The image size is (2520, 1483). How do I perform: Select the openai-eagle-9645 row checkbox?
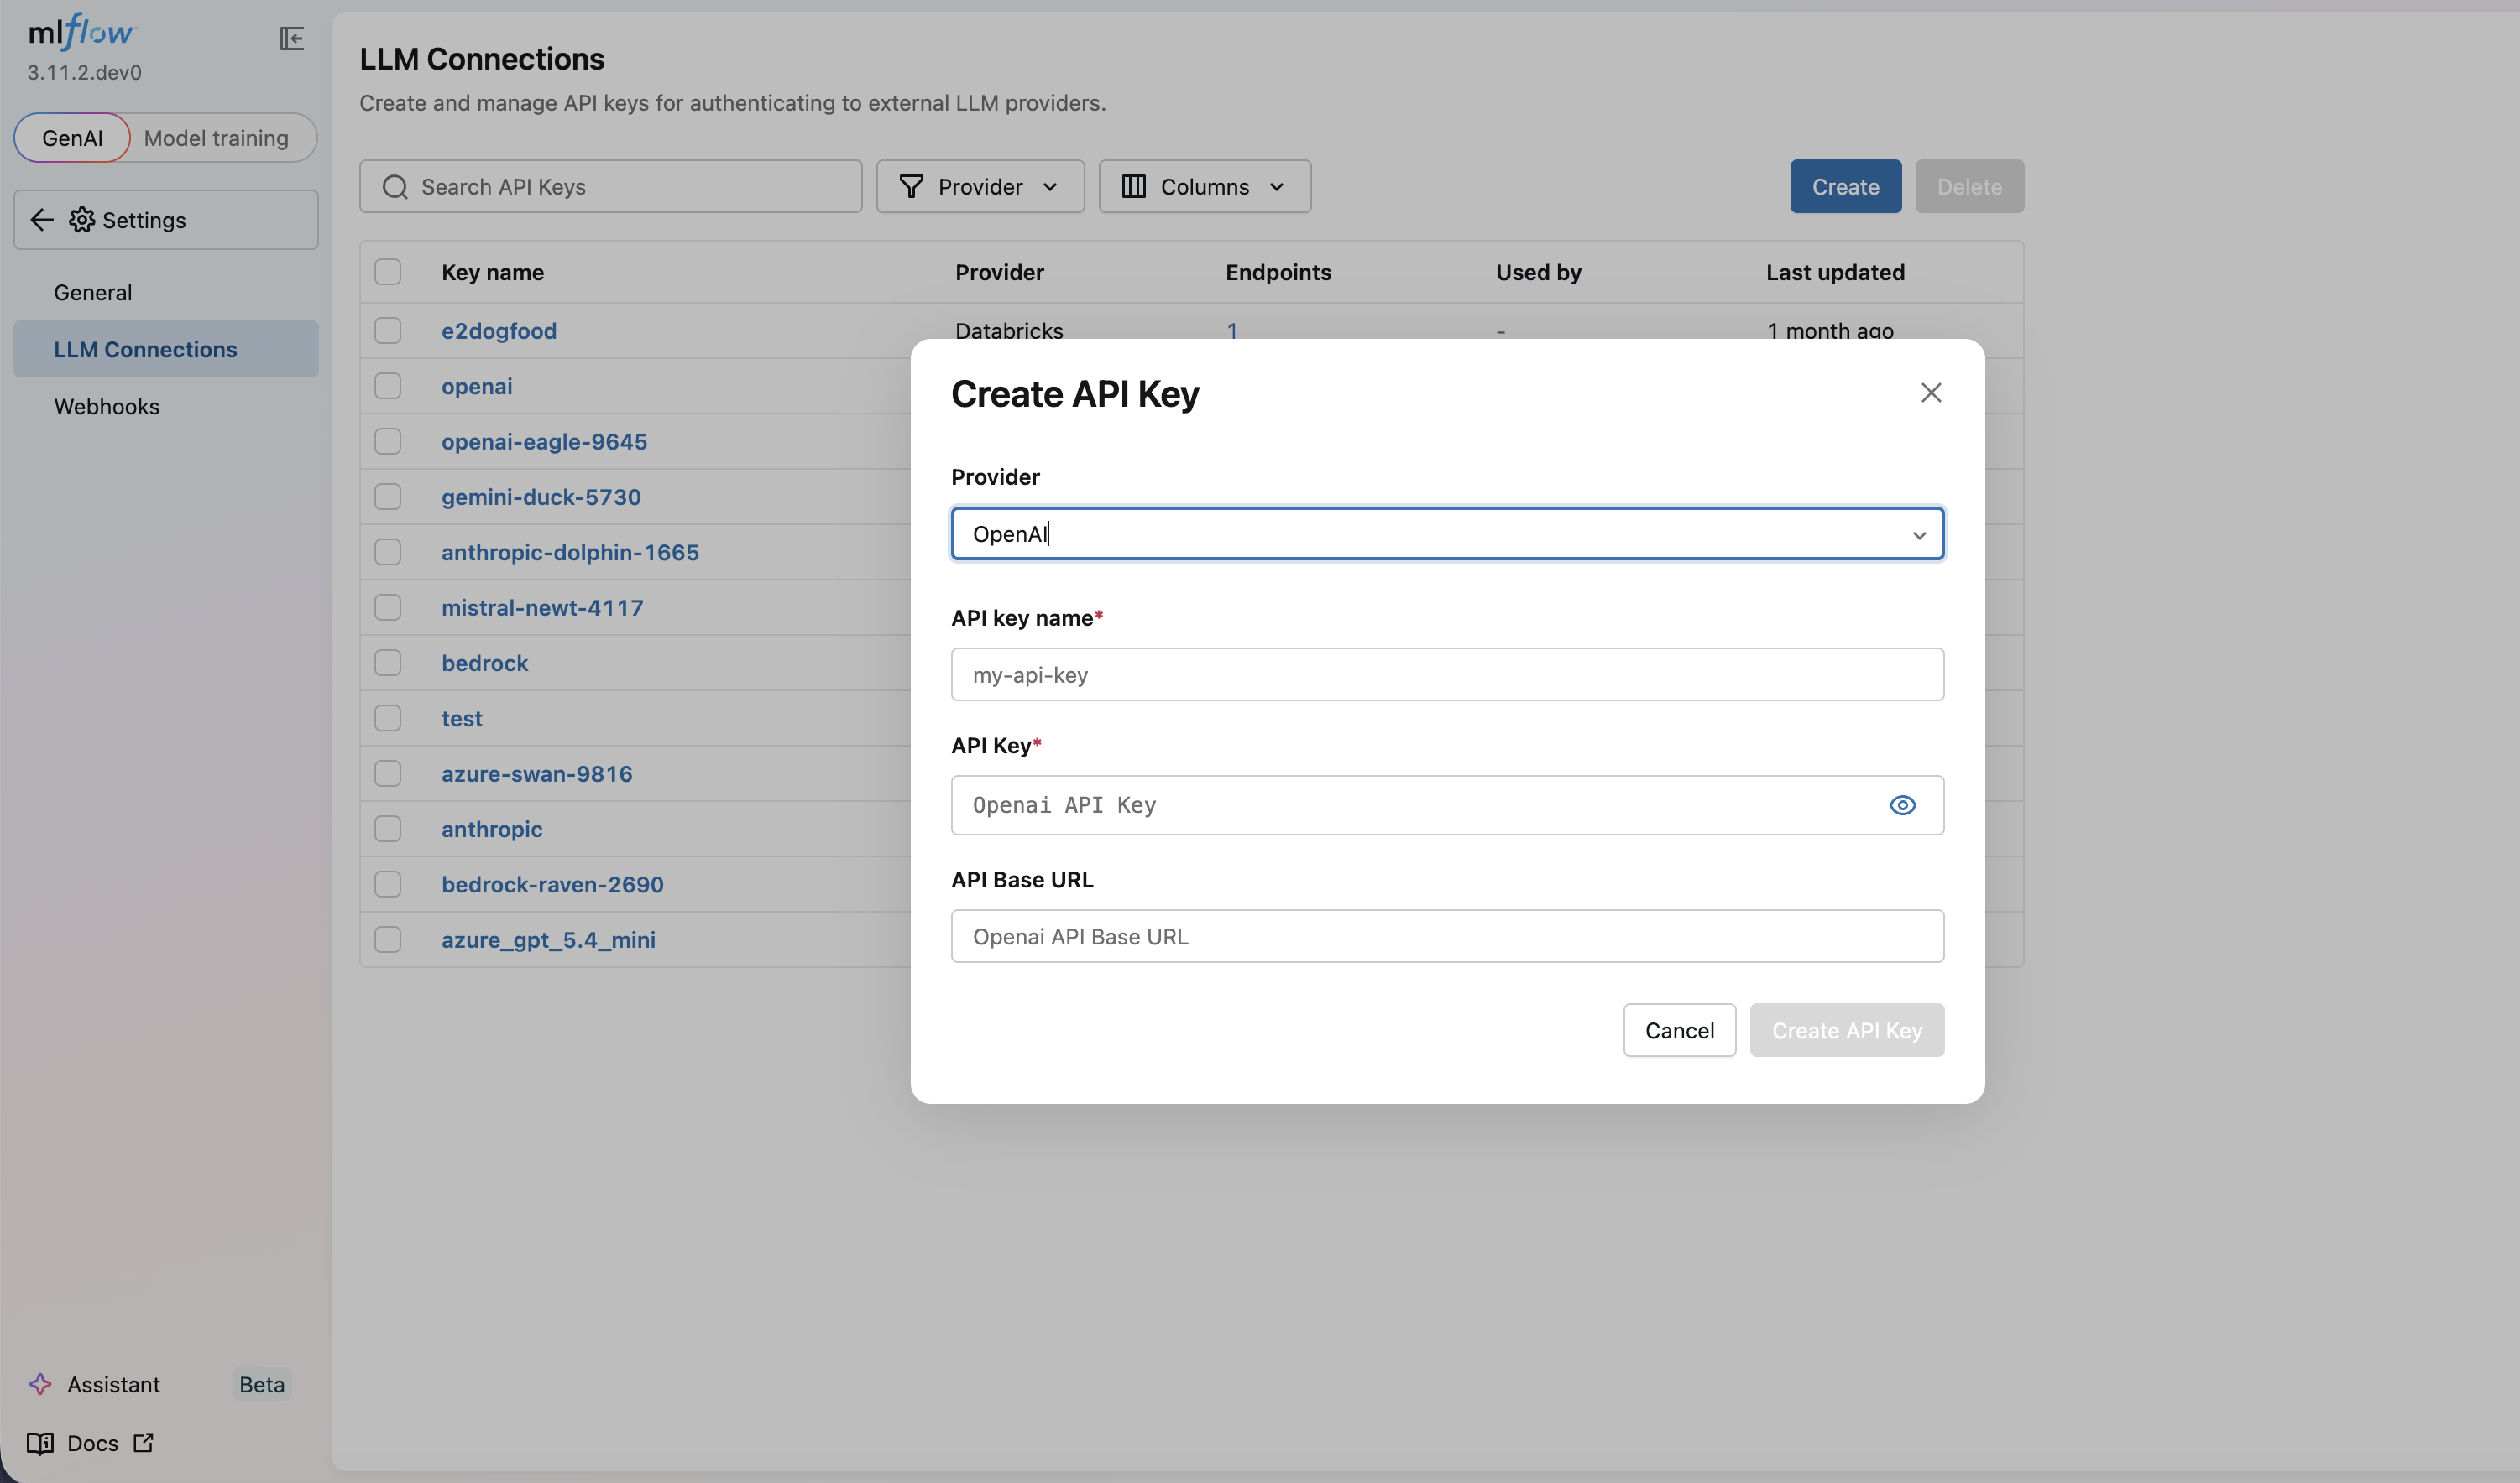388,442
